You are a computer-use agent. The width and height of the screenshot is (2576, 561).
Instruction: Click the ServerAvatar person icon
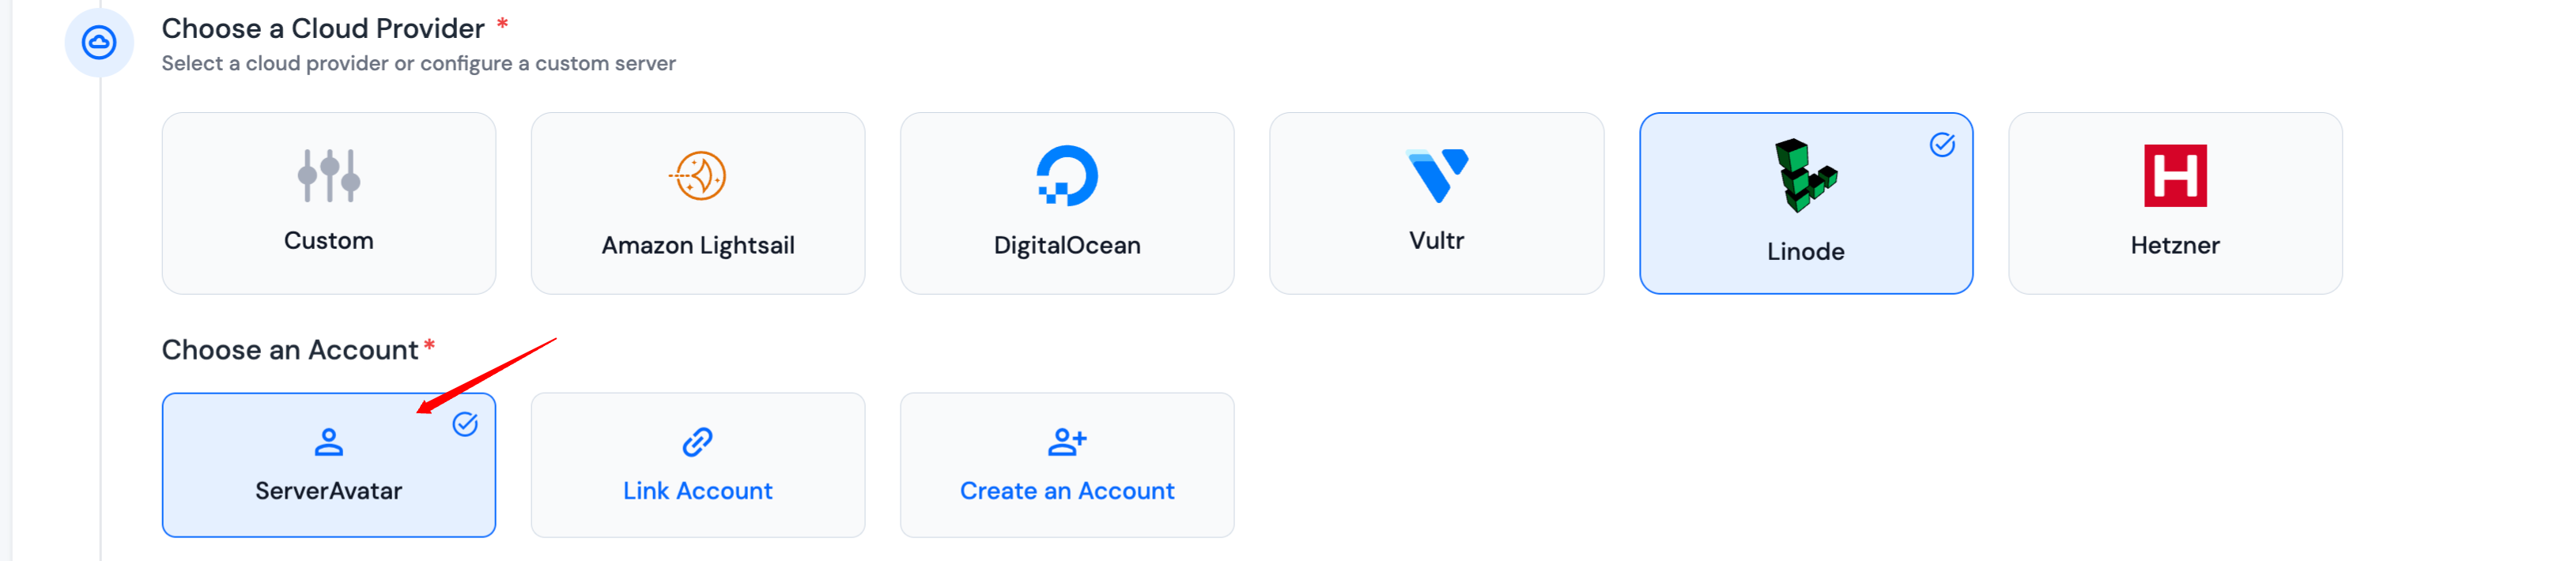[328, 442]
